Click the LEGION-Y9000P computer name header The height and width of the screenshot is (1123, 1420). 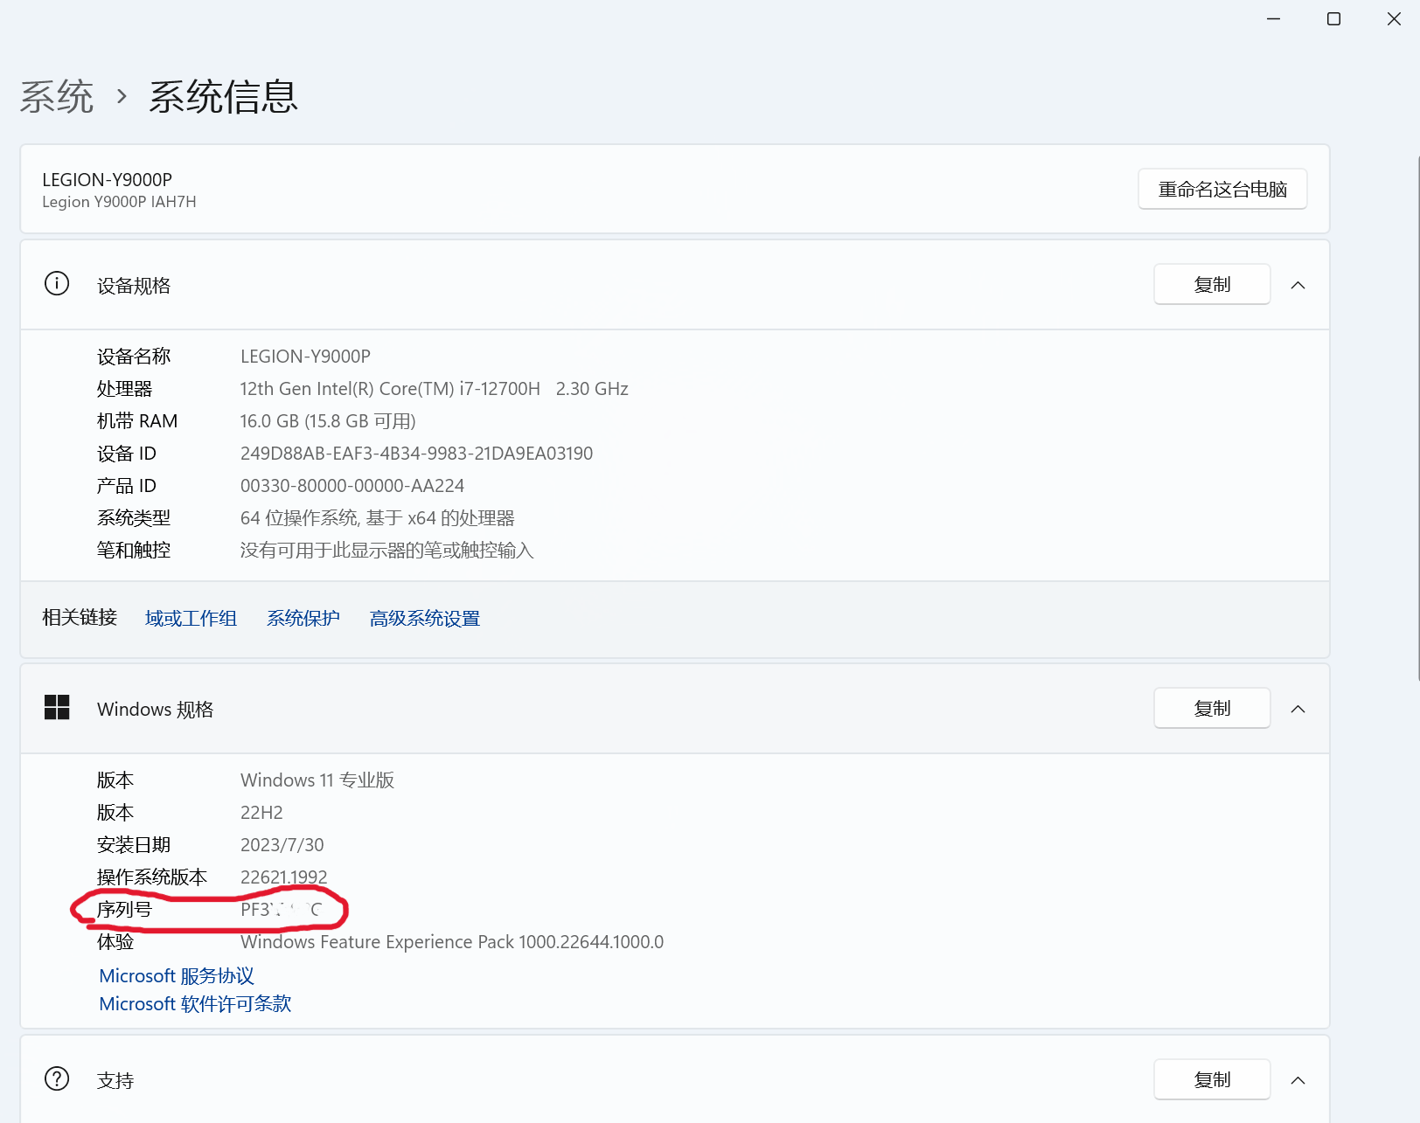(108, 179)
